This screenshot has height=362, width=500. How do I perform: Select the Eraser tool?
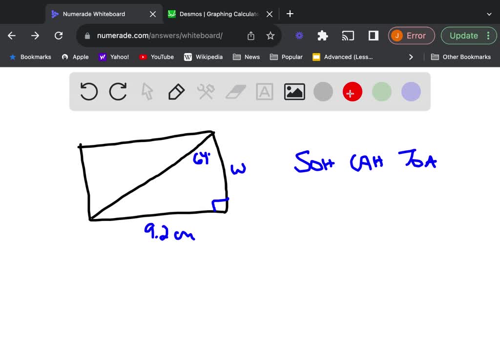click(235, 92)
